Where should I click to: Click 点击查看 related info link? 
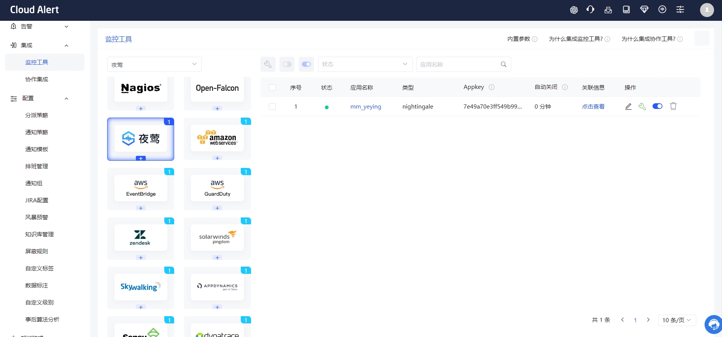593,107
